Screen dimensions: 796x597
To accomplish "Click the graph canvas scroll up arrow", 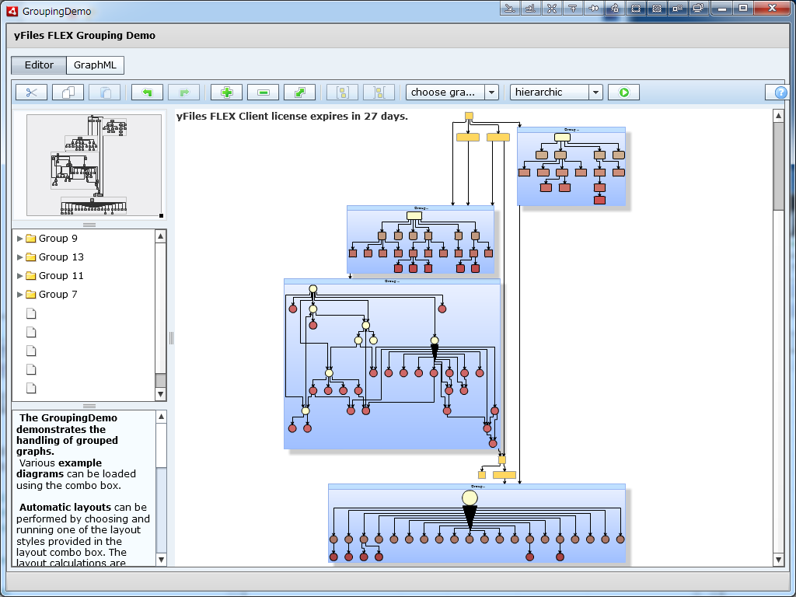I will point(779,116).
